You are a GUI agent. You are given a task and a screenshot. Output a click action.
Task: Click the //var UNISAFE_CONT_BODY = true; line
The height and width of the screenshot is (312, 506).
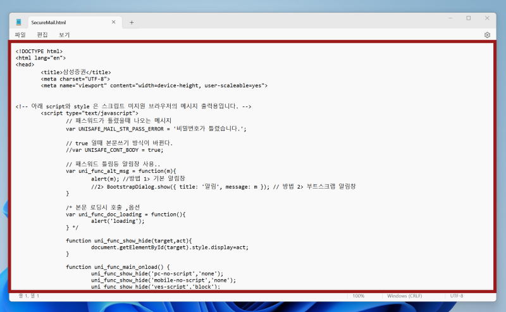click(114, 150)
